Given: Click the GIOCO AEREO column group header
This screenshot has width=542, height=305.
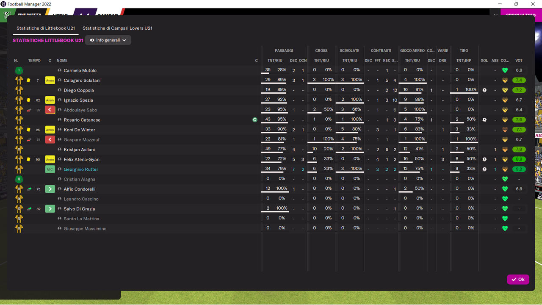Looking at the screenshot, I should (x=412, y=51).
